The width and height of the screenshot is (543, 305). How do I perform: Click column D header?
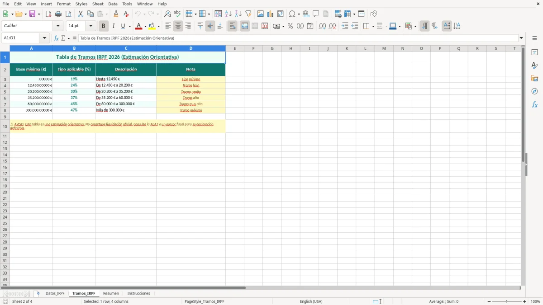click(x=191, y=48)
